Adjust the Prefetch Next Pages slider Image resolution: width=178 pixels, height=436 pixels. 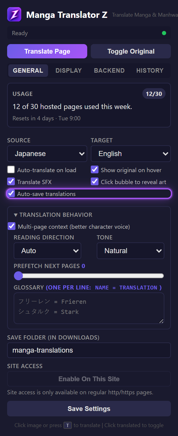(x=18, y=276)
